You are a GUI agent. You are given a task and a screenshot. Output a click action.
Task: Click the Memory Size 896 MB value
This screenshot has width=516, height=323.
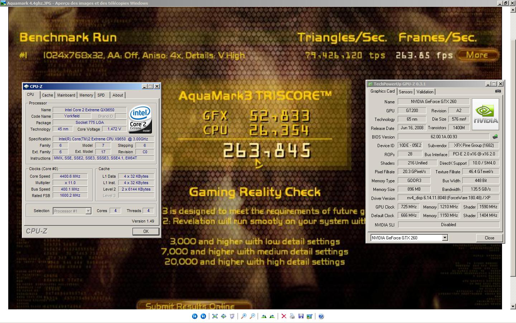point(414,189)
